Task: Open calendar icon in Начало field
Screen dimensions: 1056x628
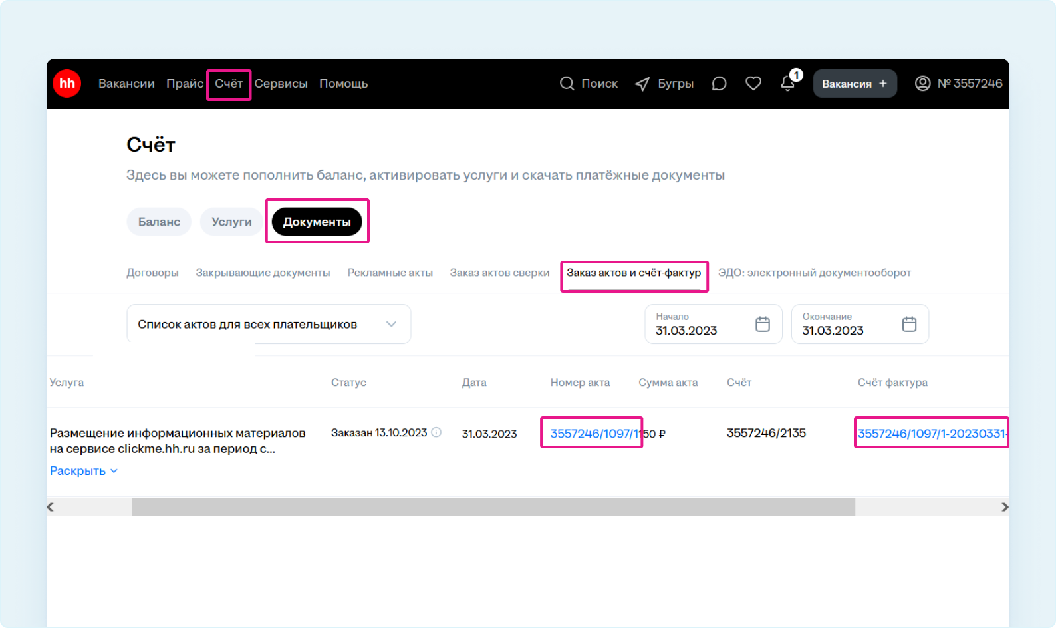Action: [763, 324]
